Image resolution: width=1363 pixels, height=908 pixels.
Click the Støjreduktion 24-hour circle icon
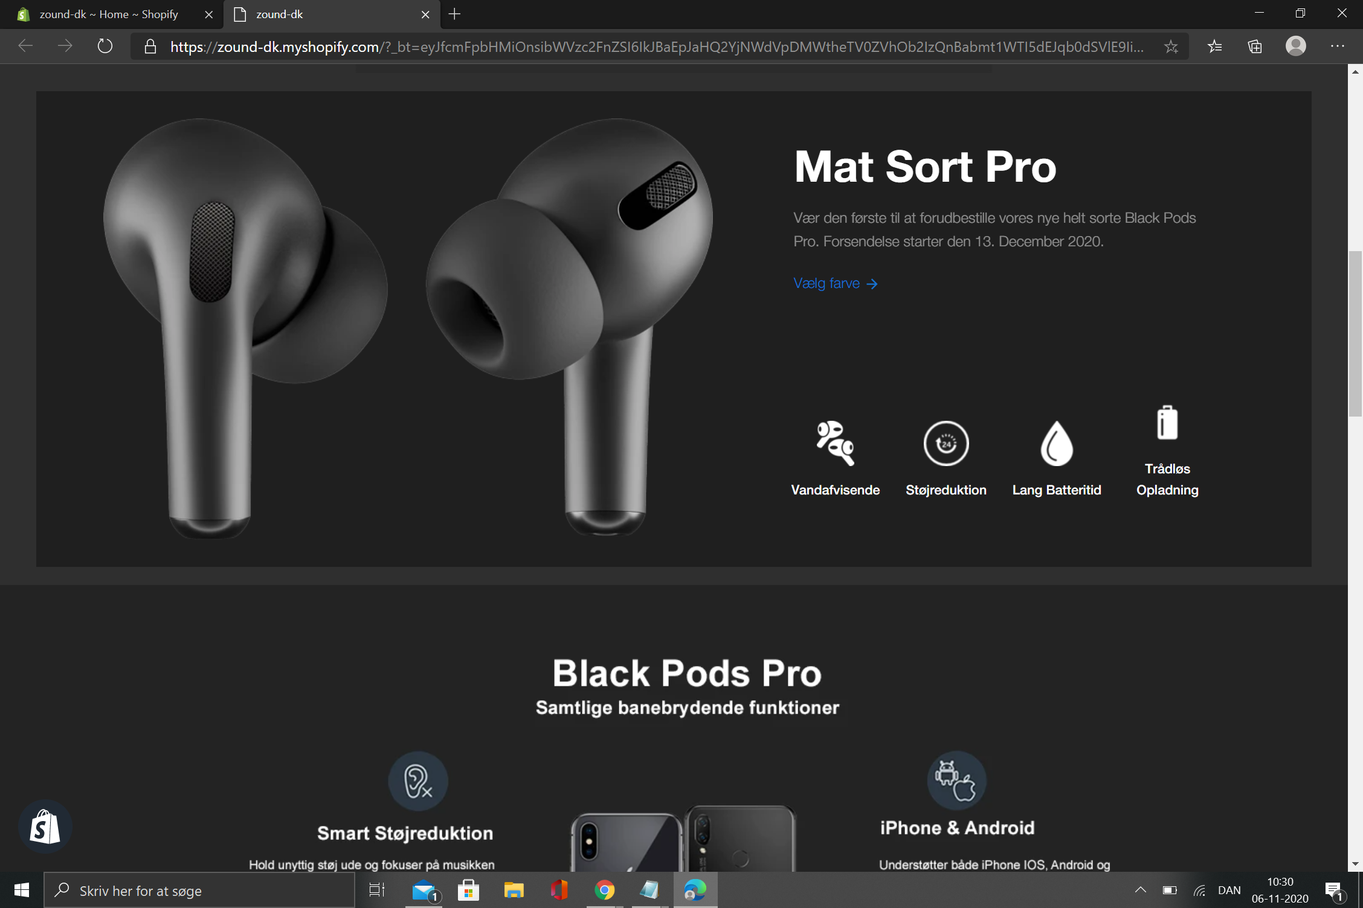point(946,444)
